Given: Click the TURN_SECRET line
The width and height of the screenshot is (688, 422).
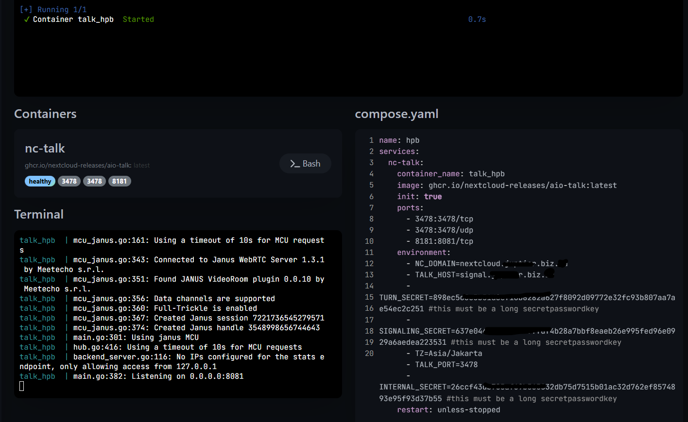Looking at the screenshot, I should click(527, 303).
